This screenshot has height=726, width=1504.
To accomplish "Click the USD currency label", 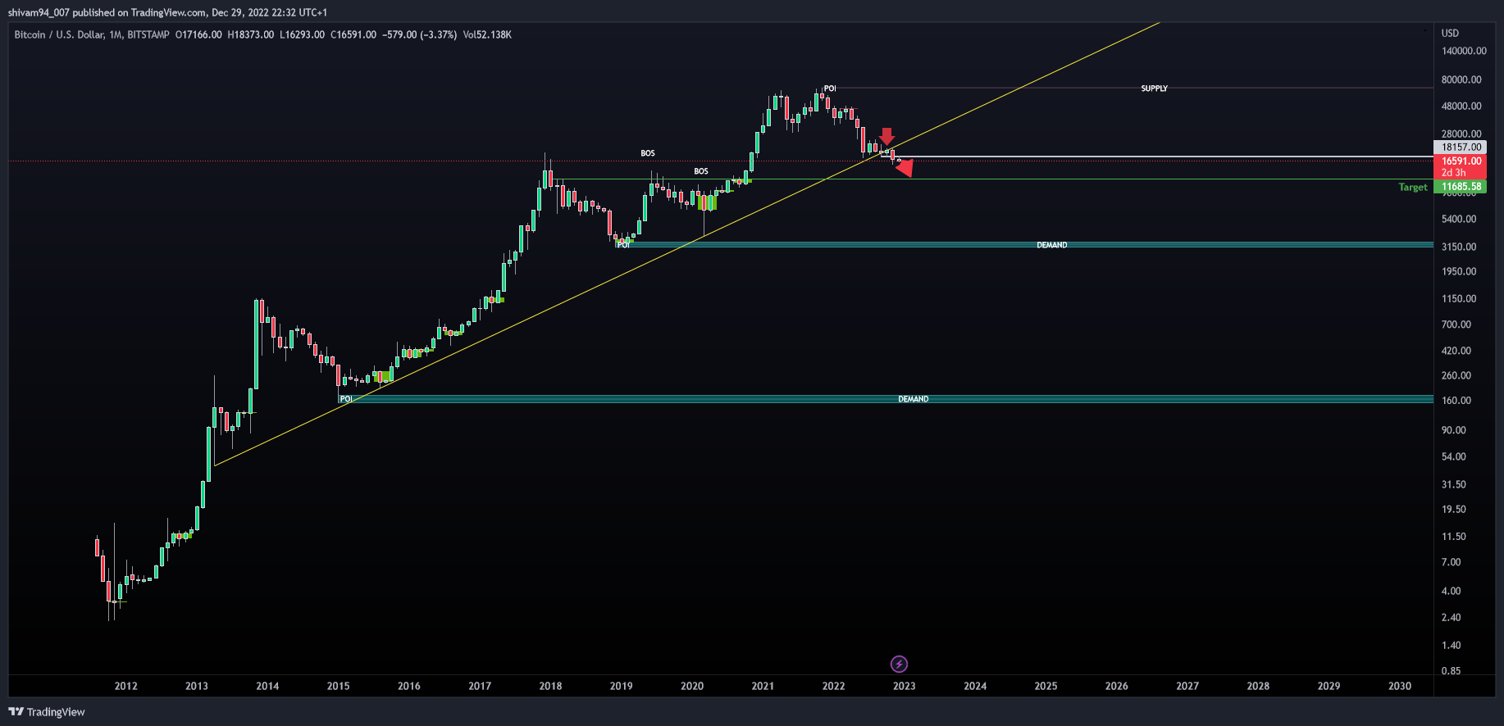I will coord(1450,34).
